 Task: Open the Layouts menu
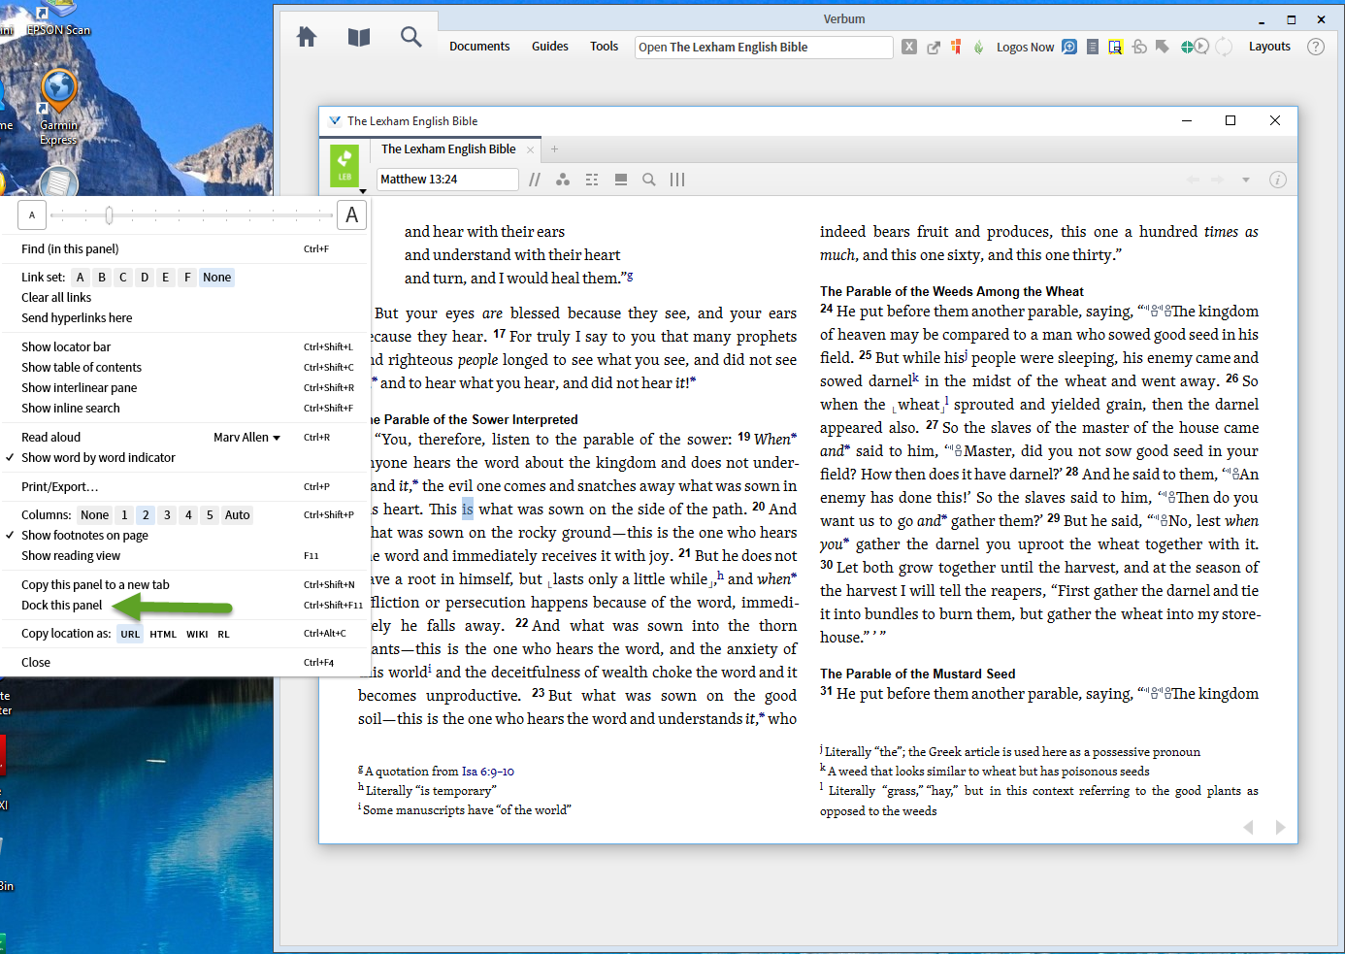coord(1269,47)
